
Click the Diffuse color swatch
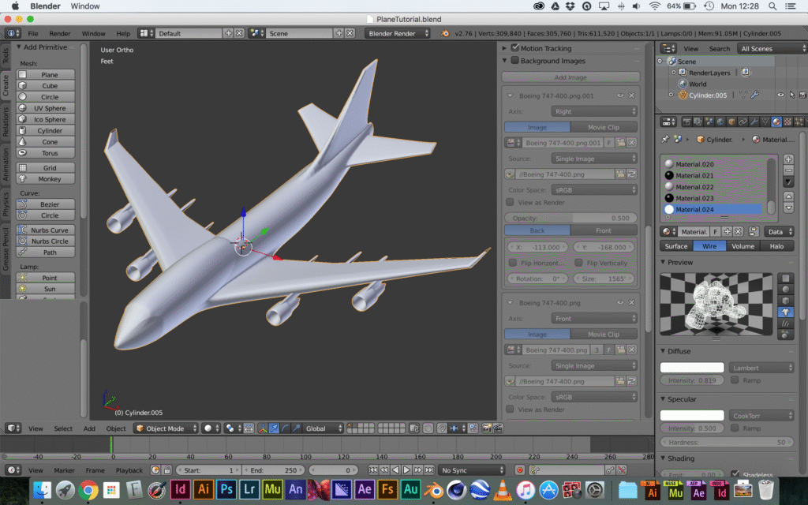click(692, 368)
